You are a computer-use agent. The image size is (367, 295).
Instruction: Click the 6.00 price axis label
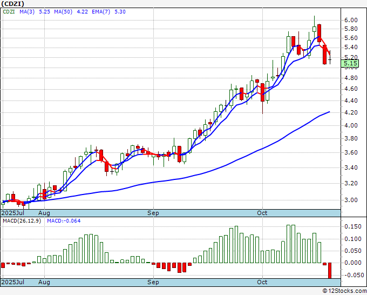coord(351,20)
